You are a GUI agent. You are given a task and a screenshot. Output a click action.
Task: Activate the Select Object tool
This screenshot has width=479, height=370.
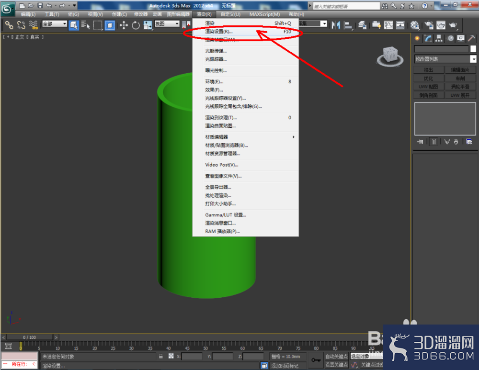click(74, 25)
